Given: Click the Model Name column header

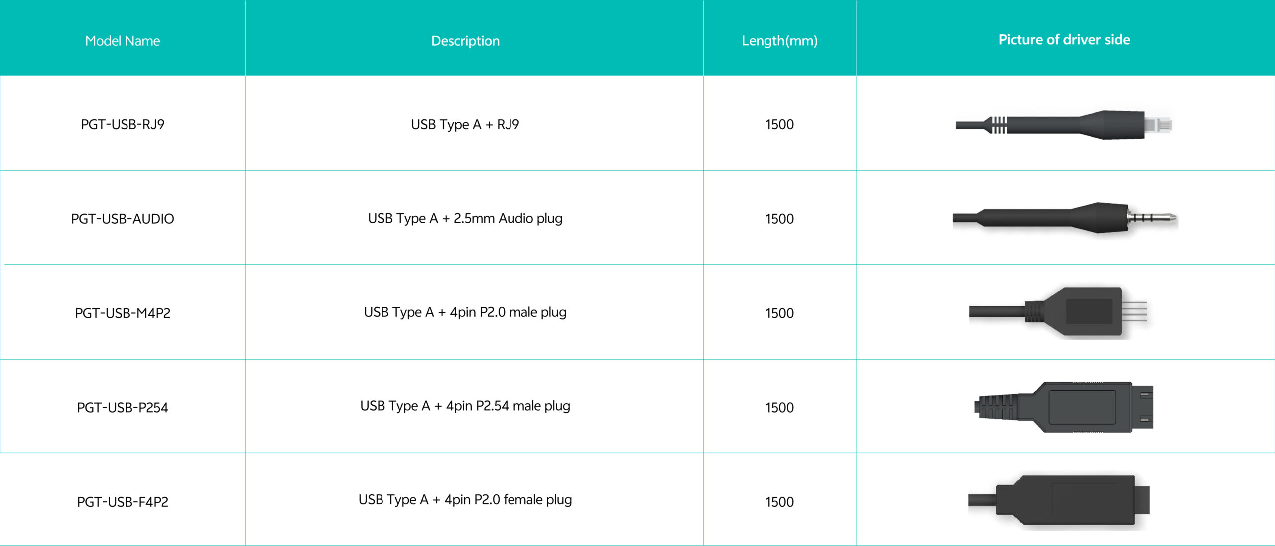Looking at the screenshot, I should coord(123,41).
